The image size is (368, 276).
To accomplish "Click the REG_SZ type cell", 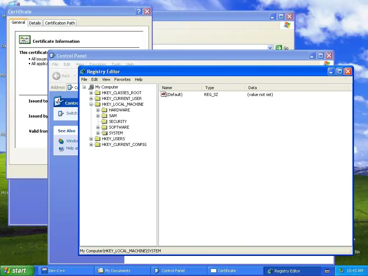I will 211,95.
